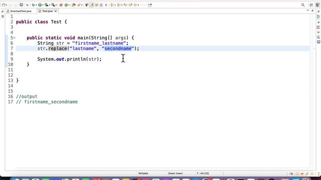Image resolution: width=321 pixels, height=180 pixels.
Task: Click the Pin Editor icon
Action: pyautogui.click(x=150, y=5)
